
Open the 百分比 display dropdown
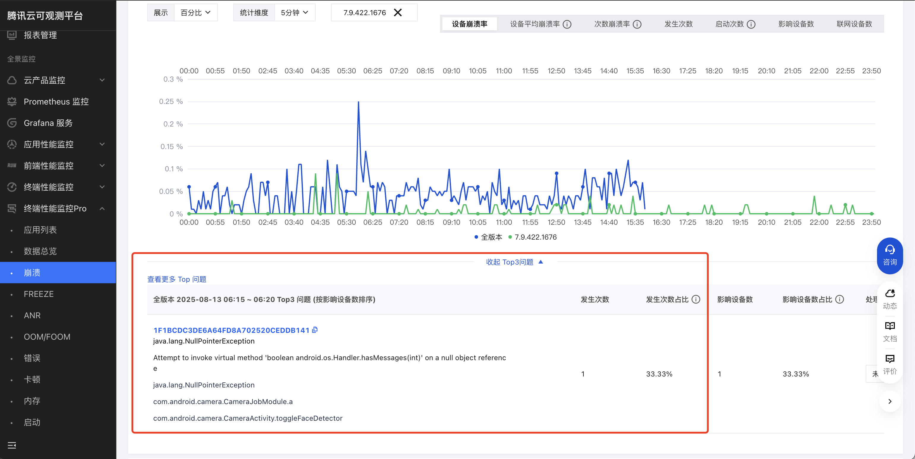coord(195,13)
